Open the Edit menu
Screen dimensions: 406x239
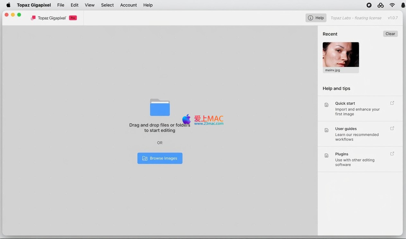[x=75, y=5]
